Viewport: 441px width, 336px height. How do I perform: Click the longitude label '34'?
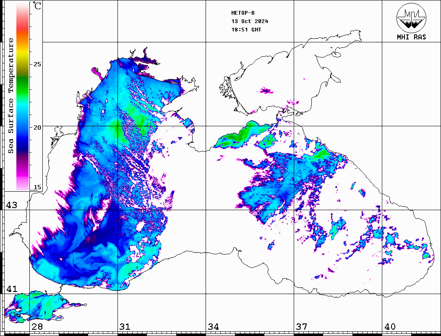click(x=214, y=327)
